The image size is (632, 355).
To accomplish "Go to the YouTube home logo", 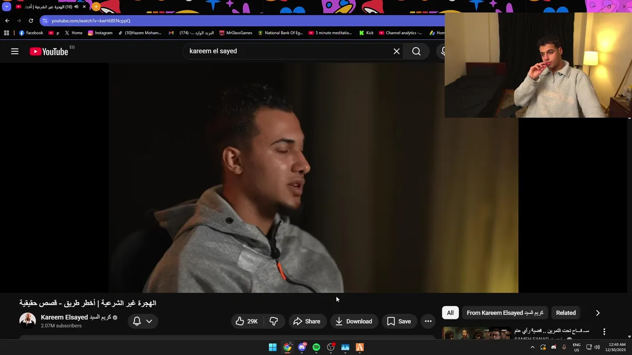I will coord(49,51).
